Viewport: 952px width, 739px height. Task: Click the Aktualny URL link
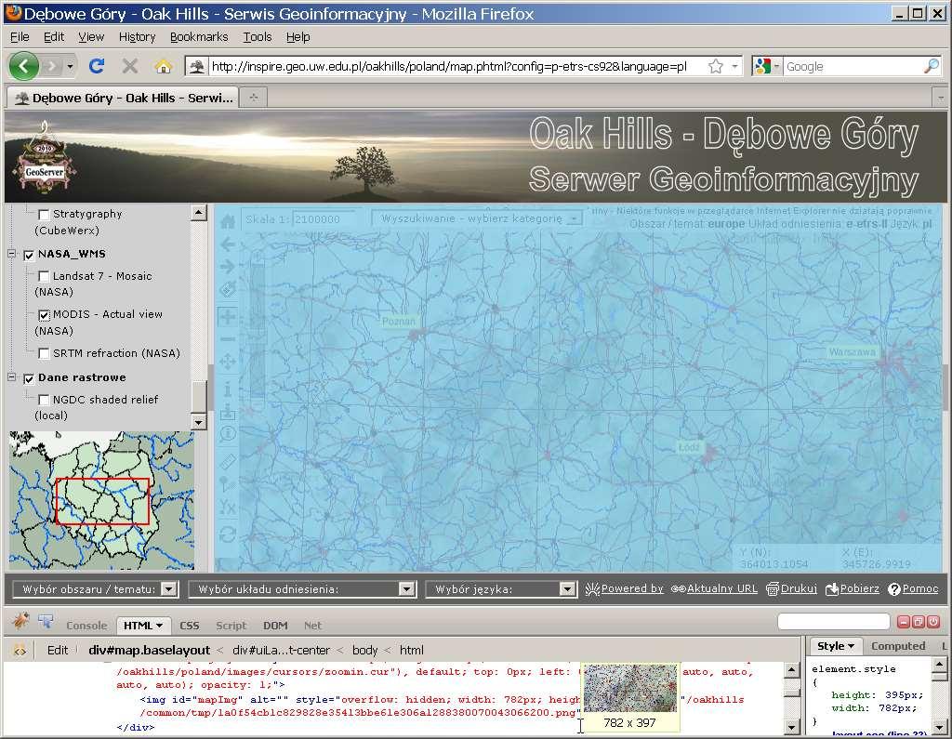pos(715,588)
